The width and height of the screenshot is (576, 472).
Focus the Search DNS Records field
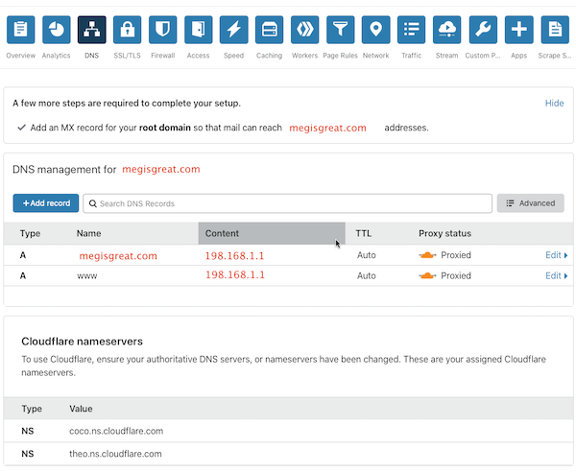pos(287,203)
